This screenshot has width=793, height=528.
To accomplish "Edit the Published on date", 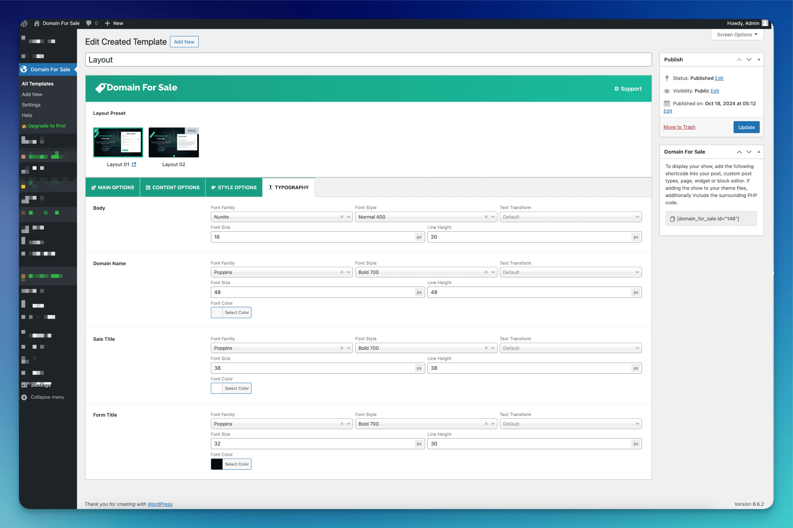I will [x=668, y=111].
